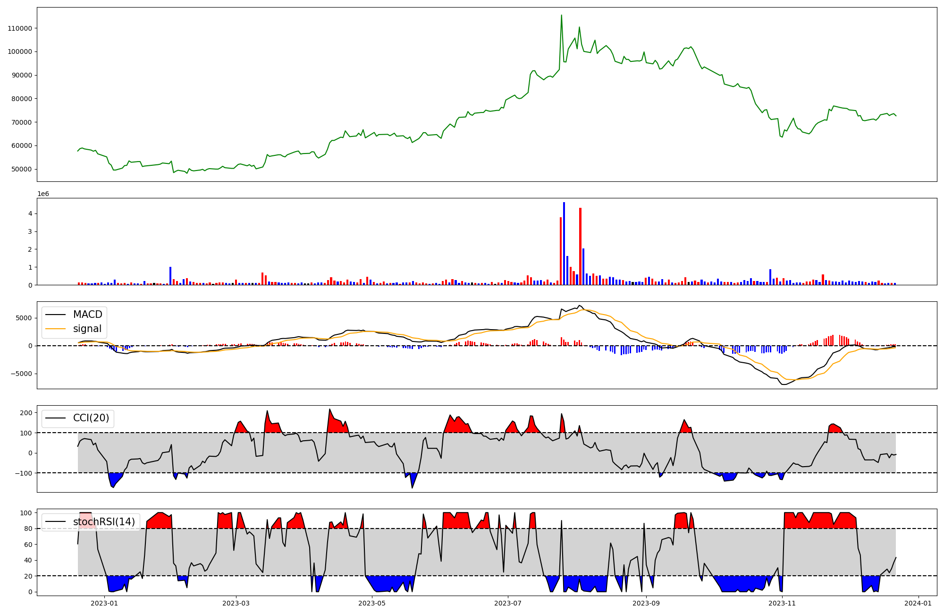The width and height of the screenshot is (944, 614).
Task: Click the stochRSI(14) legend entry
Action: [104, 522]
